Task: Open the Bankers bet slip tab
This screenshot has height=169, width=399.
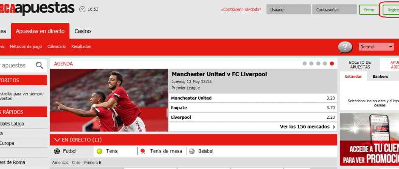Action: click(380, 76)
